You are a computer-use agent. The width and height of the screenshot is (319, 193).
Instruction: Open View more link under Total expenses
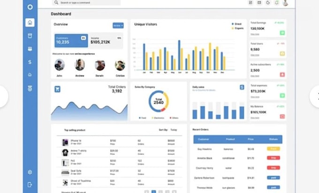click(x=255, y=97)
